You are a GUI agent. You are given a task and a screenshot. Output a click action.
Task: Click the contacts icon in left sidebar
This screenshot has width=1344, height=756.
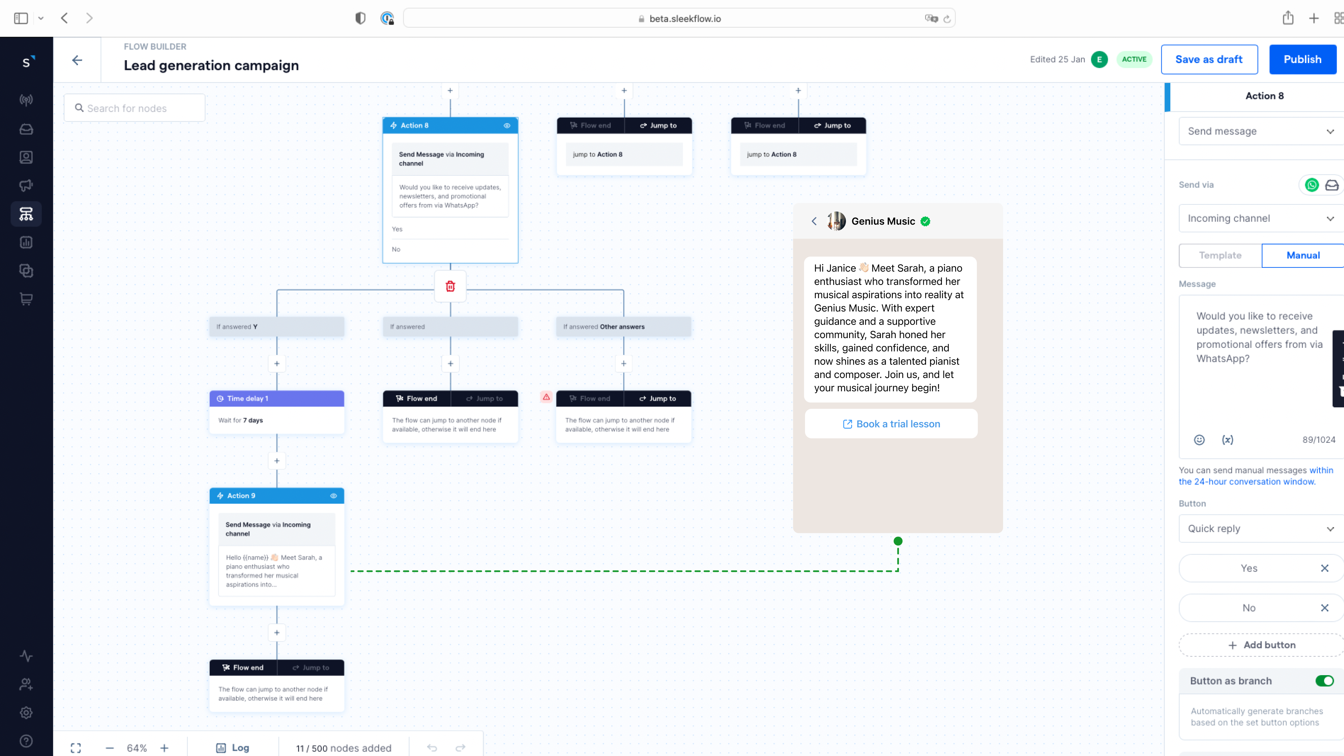click(x=26, y=157)
